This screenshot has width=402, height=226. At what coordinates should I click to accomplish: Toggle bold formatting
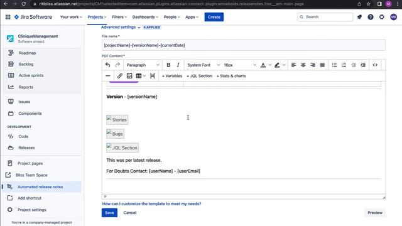click(168, 65)
